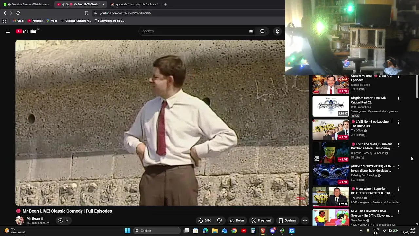Click the page vertical scrollbar thumb
The image size is (419, 236).
tap(417, 87)
